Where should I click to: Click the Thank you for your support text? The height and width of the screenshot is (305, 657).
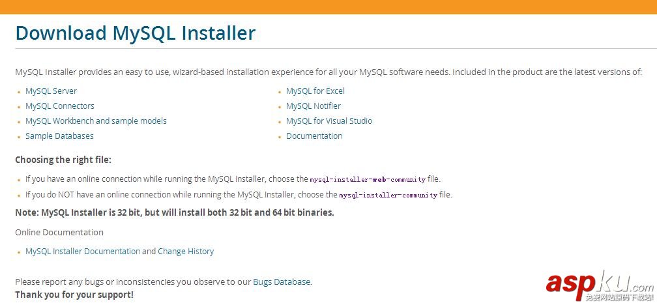74,295
